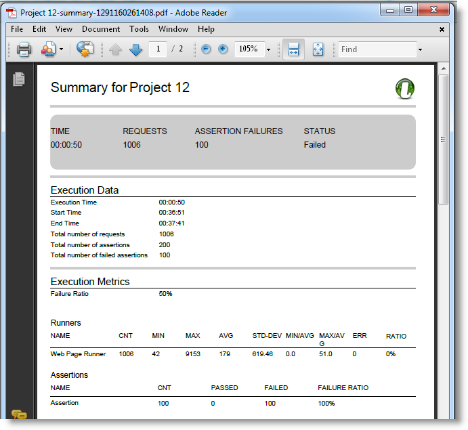Image resolution: width=468 pixels, height=430 pixels.
Task: Open the Pages panel icon in sidebar
Action: [19, 79]
